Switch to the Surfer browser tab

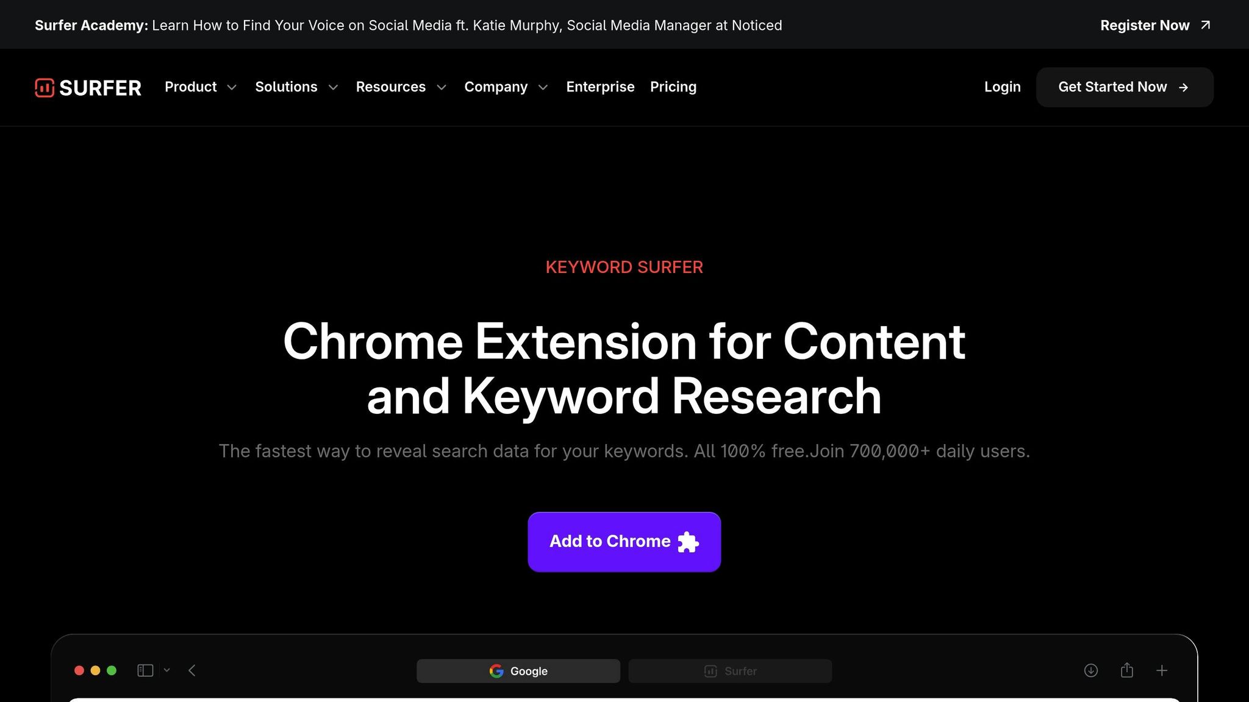(730, 671)
